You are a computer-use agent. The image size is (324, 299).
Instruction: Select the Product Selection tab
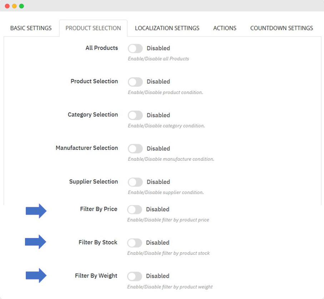[x=93, y=28]
